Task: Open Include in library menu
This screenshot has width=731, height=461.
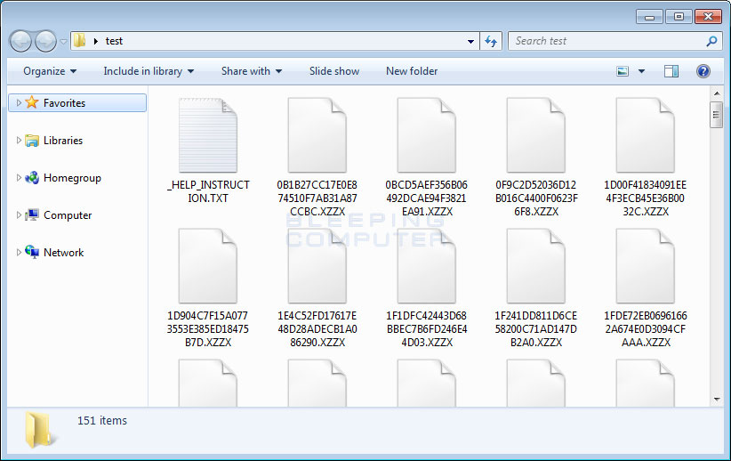Action: 148,71
